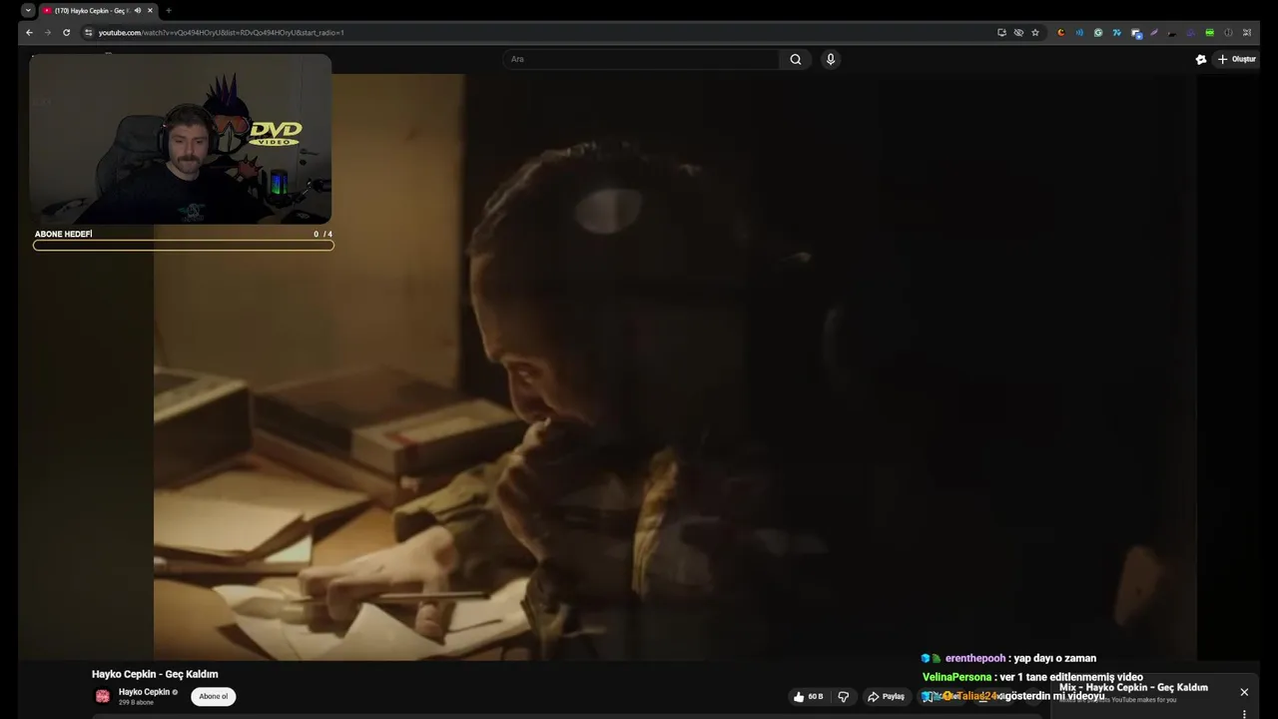The width and height of the screenshot is (1278, 719).
Task: Open the curly braces extension icon
Action: [x=1228, y=32]
